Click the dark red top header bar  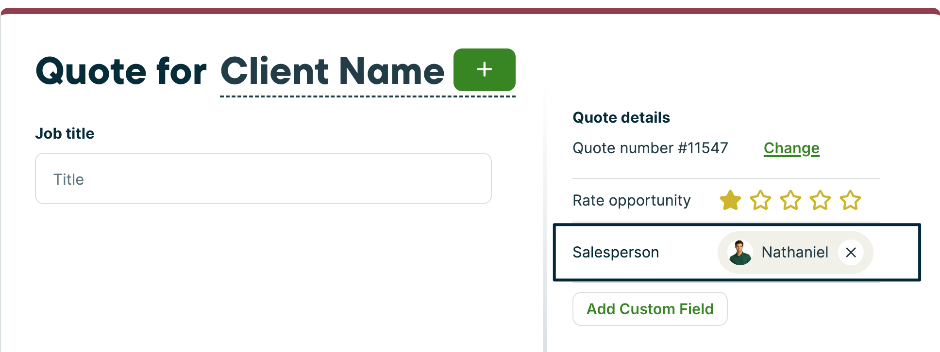[470, 11]
